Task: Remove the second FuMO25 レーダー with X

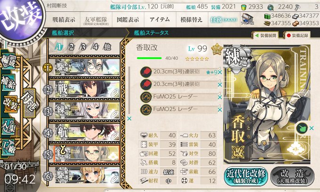Action: tap(220, 110)
